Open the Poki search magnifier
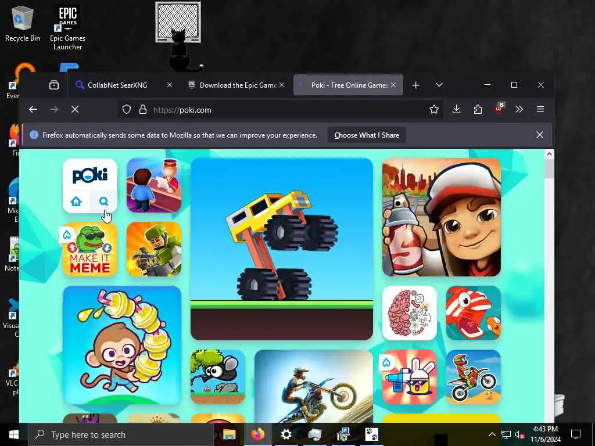This screenshot has width=595, height=446. pos(103,202)
